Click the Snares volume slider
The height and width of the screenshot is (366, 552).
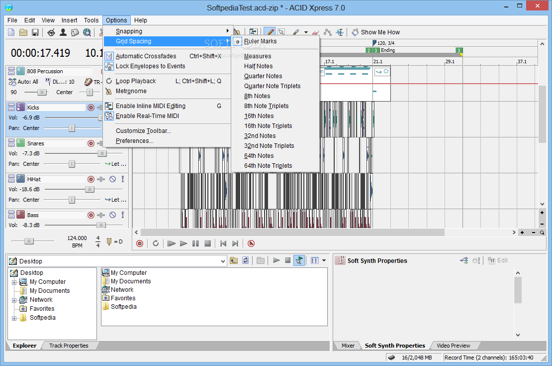102,153
